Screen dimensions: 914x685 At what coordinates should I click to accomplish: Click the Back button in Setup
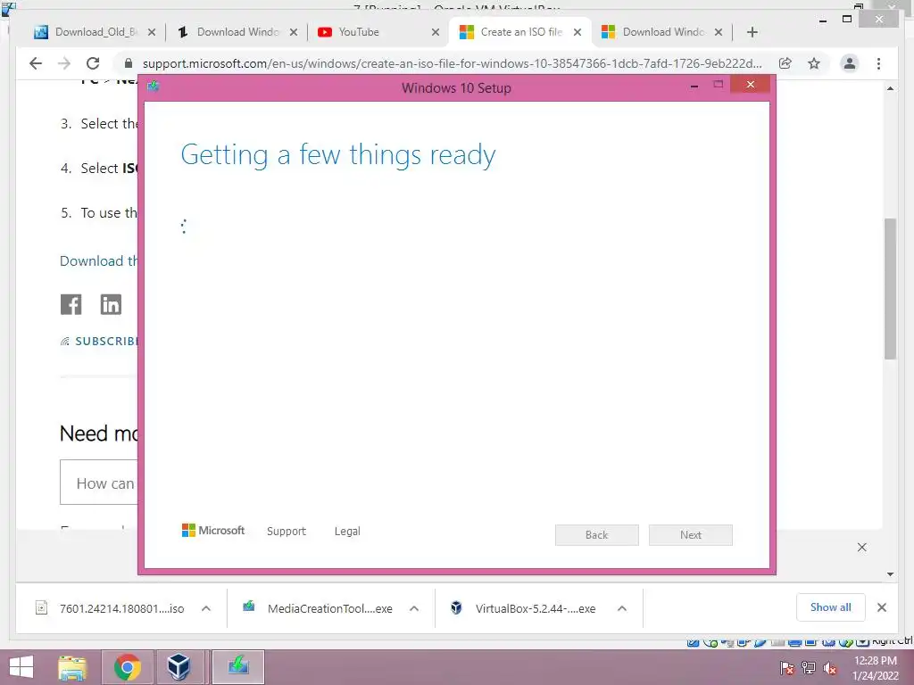pos(597,535)
